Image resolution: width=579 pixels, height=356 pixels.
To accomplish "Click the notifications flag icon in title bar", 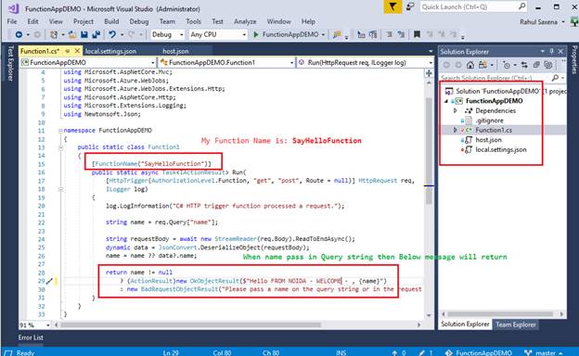I will [392, 6].
